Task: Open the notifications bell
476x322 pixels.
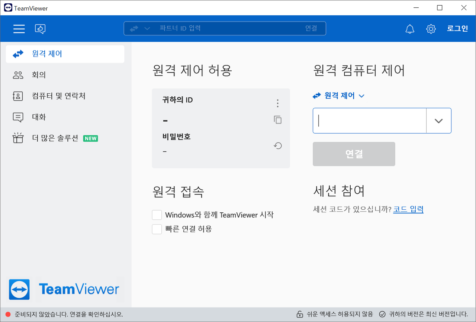Action: (x=410, y=29)
